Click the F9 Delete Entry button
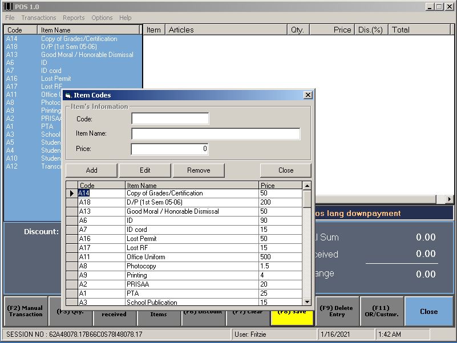The image size is (457, 343). tap(337, 311)
